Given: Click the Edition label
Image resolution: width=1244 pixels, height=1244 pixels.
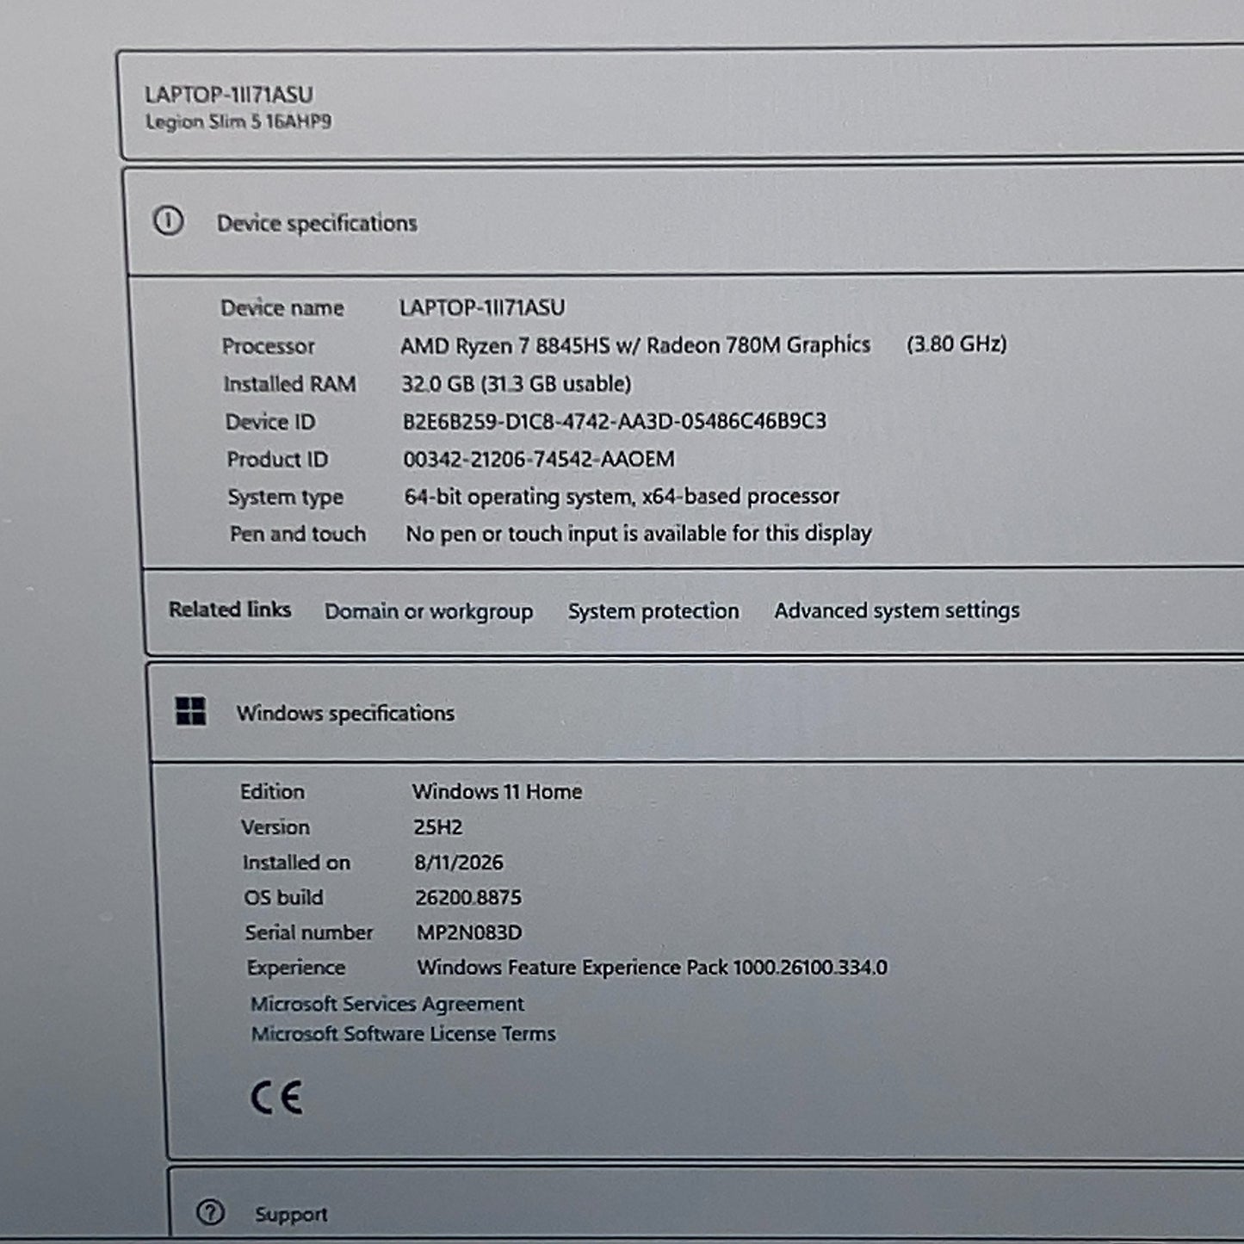Looking at the screenshot, I should coord(273,792).
